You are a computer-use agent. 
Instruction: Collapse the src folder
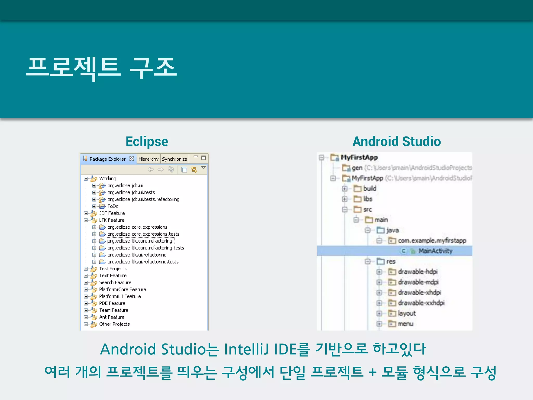[345, 210]
